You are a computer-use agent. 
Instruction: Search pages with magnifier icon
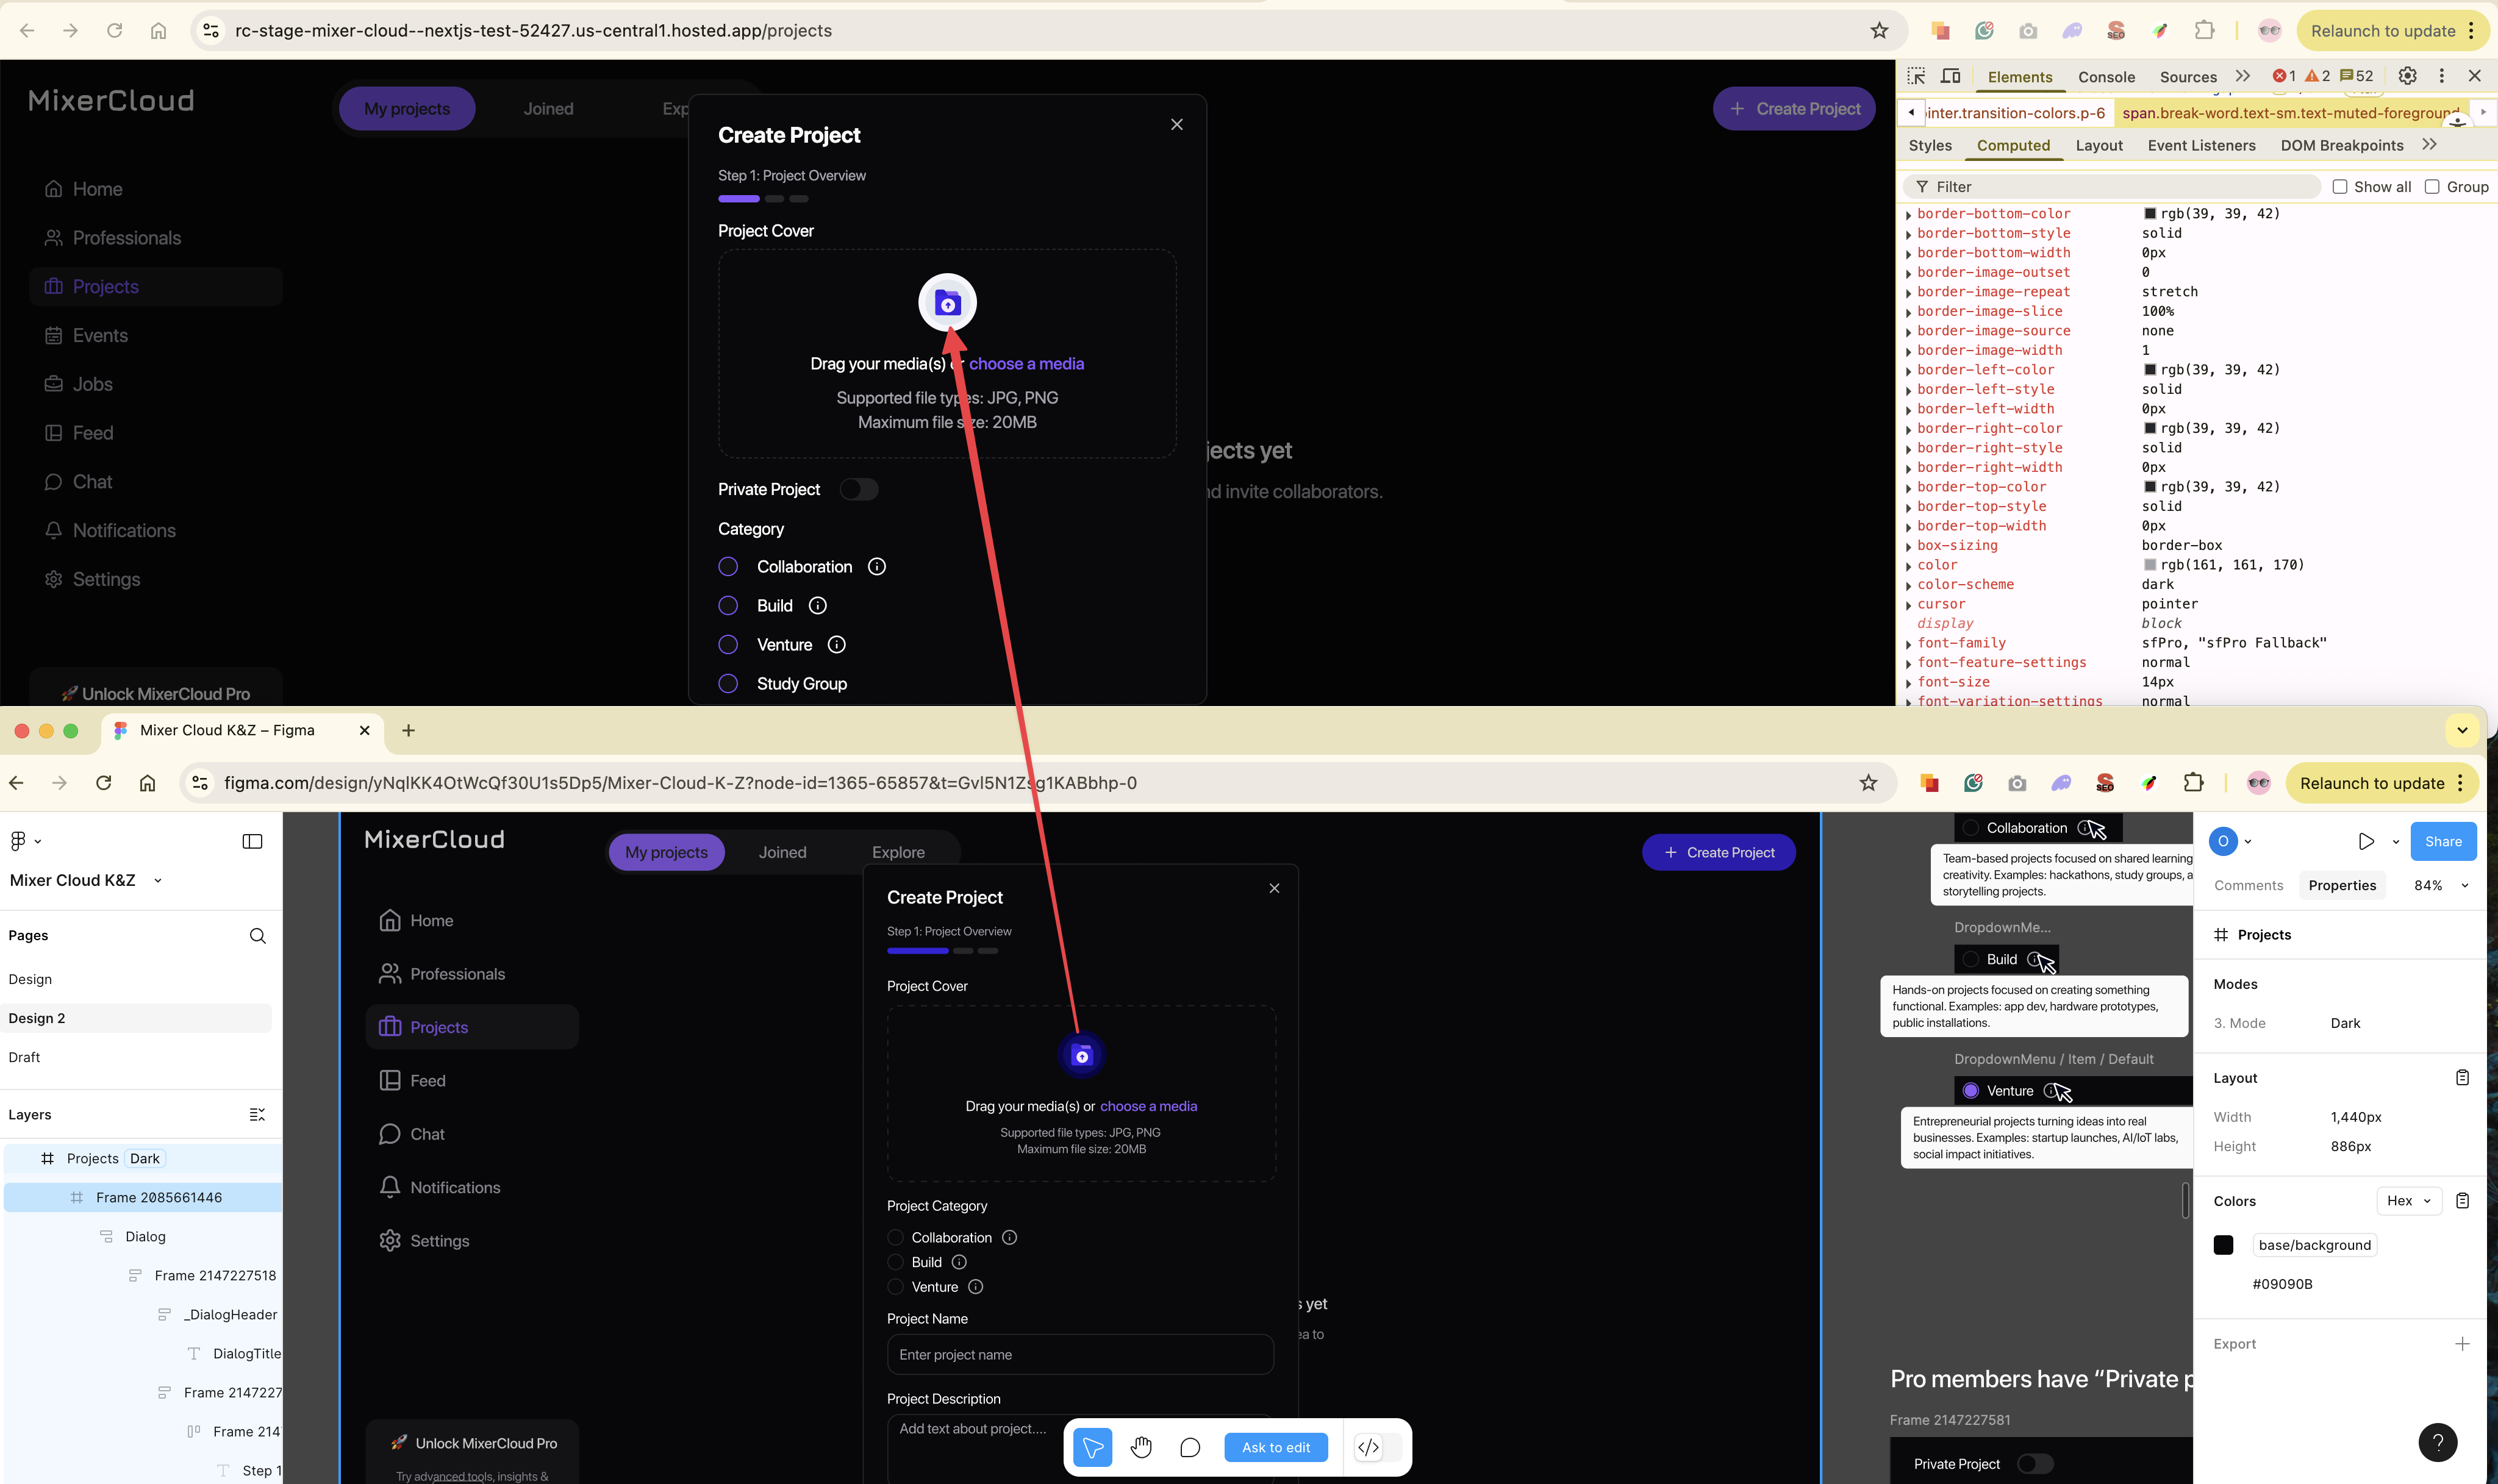coord(257,935)
